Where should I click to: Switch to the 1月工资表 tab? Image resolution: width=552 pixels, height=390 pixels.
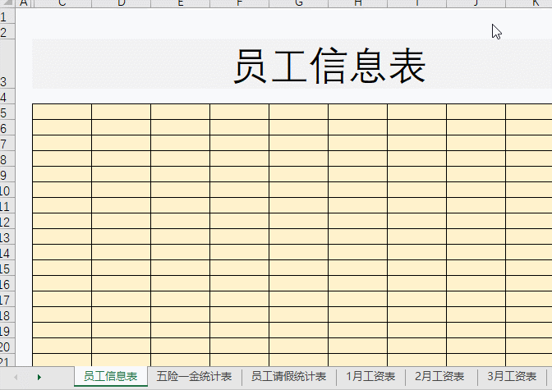coord(370,377)
